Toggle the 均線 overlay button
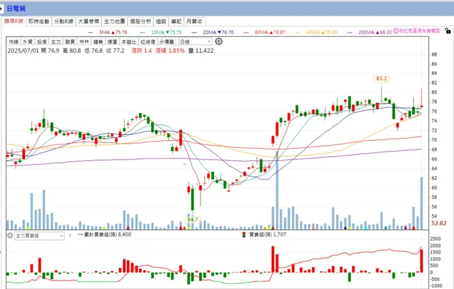Screen dimensions: 454x289 click(x=13, y=42)
